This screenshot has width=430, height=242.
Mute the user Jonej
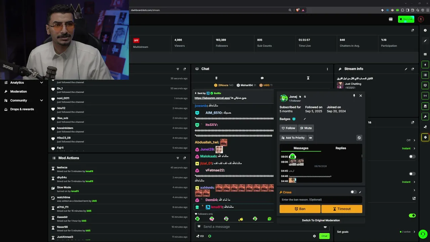coord(306,128)
